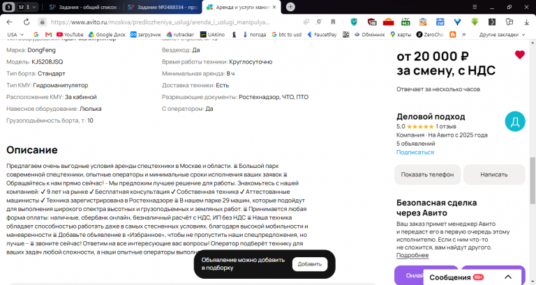536x285 pixels.
Task: Open the blue calendar extension showing 350
Action: [x=440, y=22]
